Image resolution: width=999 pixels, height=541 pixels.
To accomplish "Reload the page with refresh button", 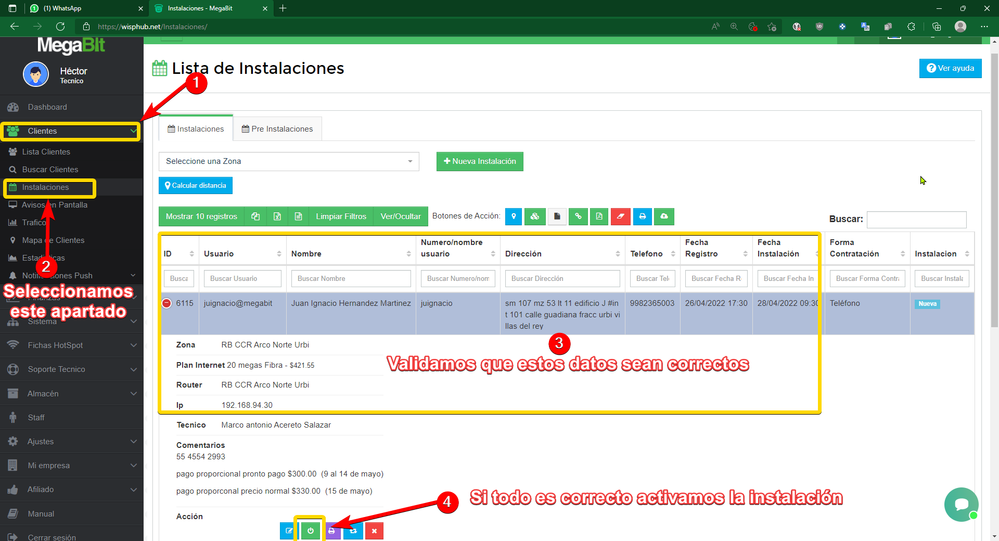I will [x=60, y=27].
